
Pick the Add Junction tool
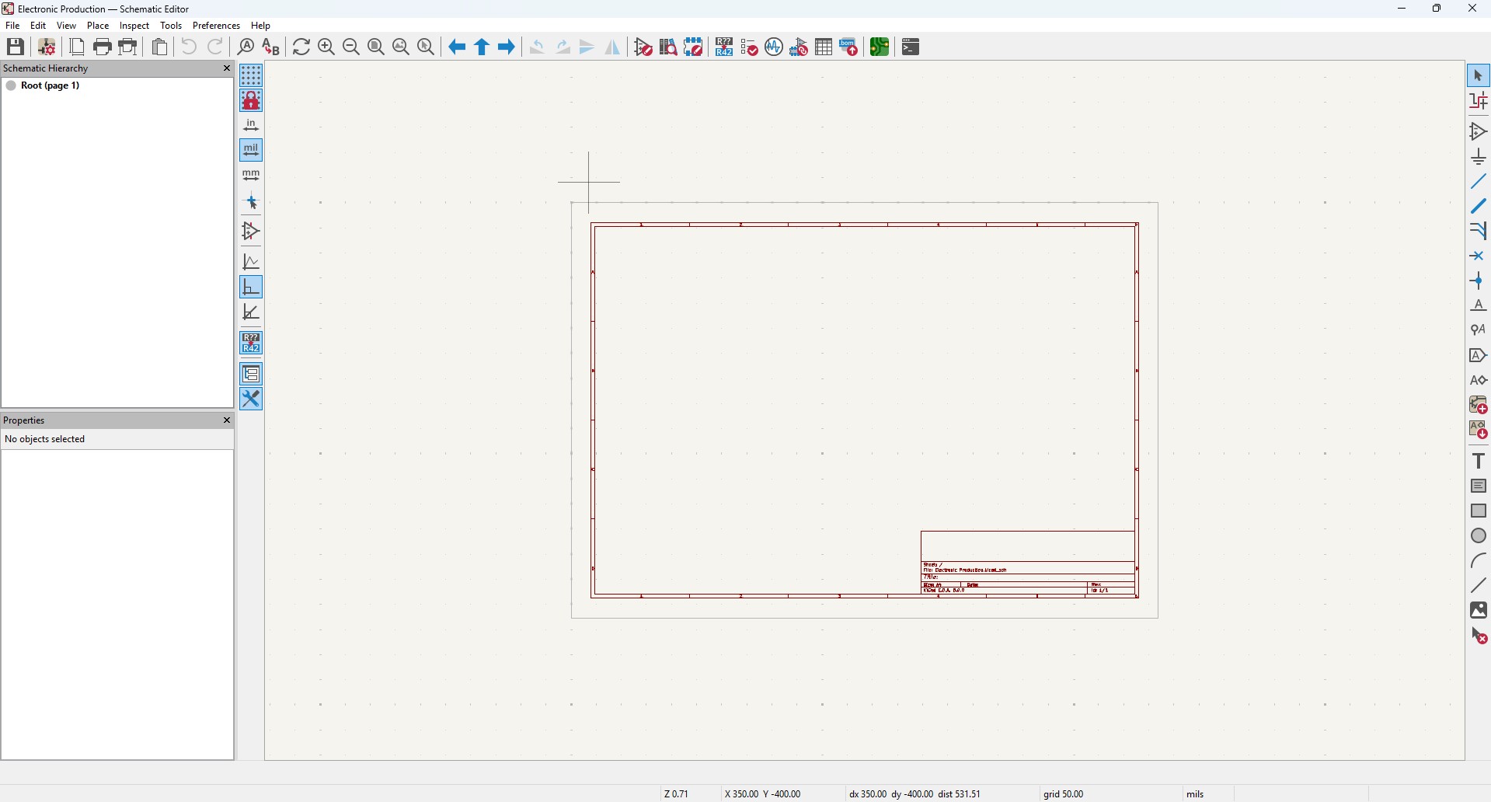tap(1479, 281)
